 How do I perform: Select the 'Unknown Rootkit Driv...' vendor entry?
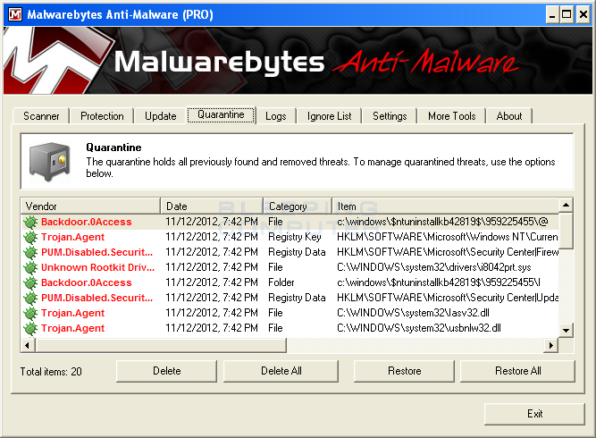(97, 267)
